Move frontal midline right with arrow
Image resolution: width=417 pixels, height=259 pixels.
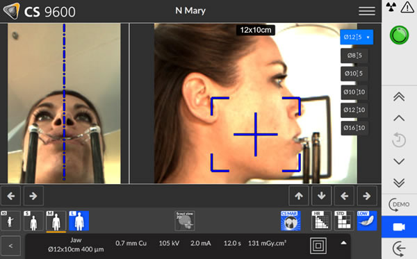[x=33, y=196]
